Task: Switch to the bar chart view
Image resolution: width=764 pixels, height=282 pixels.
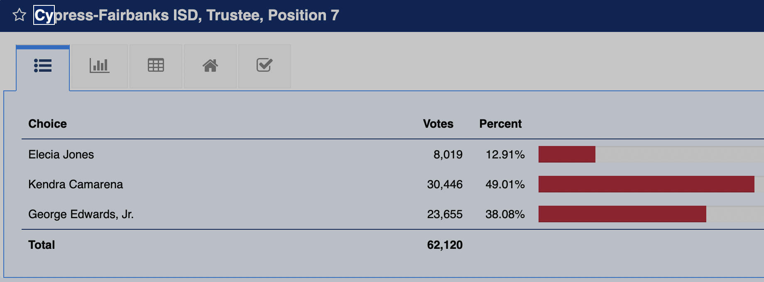Action: 100,66
